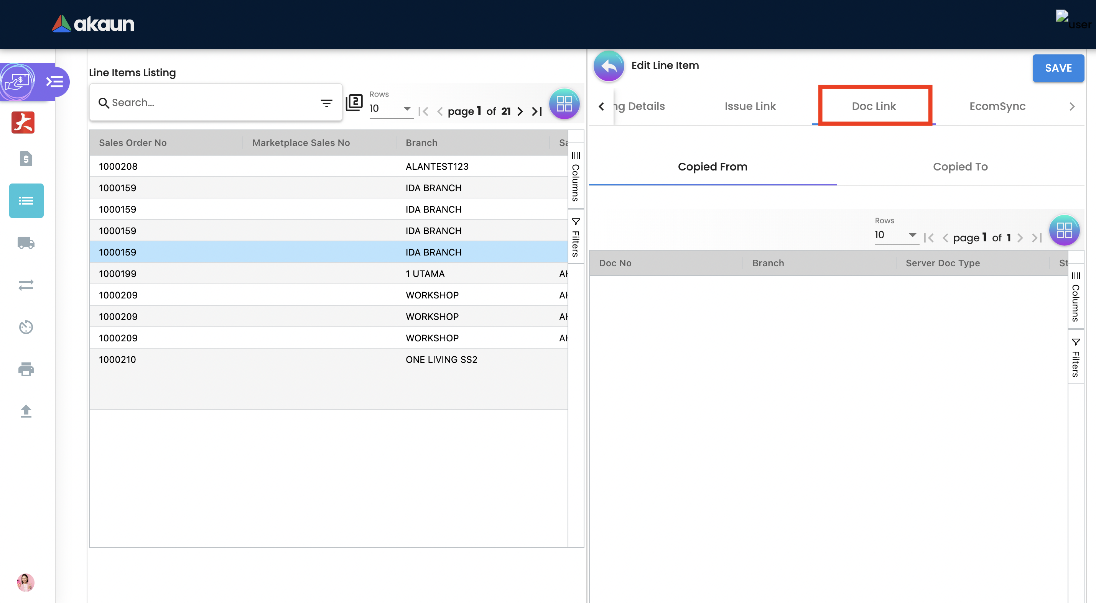Click the back arrow beside Edit Line Item
Viewport: 1096px width, 603px height.
(609, 66)
